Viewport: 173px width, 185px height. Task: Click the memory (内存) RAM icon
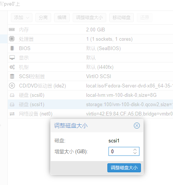point(12,30)
